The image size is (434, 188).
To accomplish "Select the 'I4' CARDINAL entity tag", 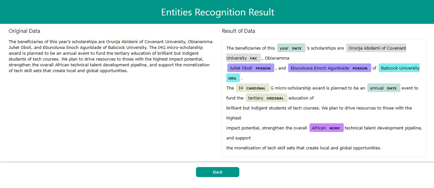I will pyautogui.click(x=252, y=88).
